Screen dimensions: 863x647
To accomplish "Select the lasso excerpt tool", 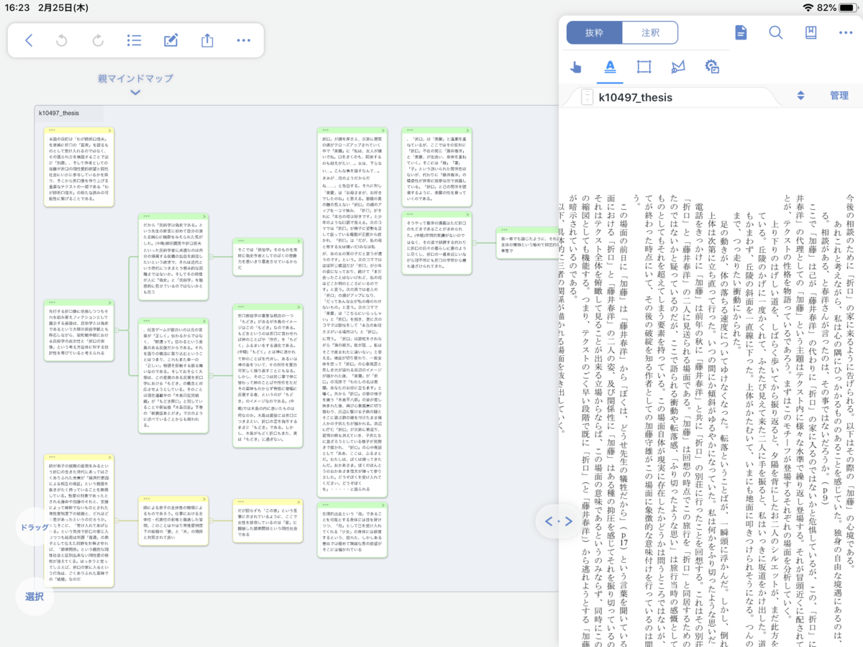I will coord(677,67).
